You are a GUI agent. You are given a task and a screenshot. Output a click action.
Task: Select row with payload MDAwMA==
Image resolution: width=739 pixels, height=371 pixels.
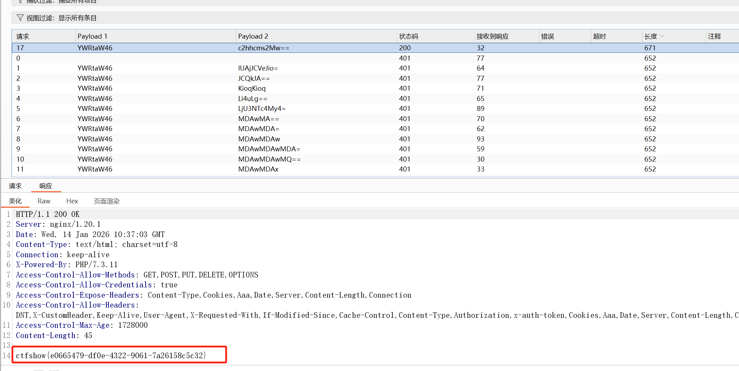(375, 119)
